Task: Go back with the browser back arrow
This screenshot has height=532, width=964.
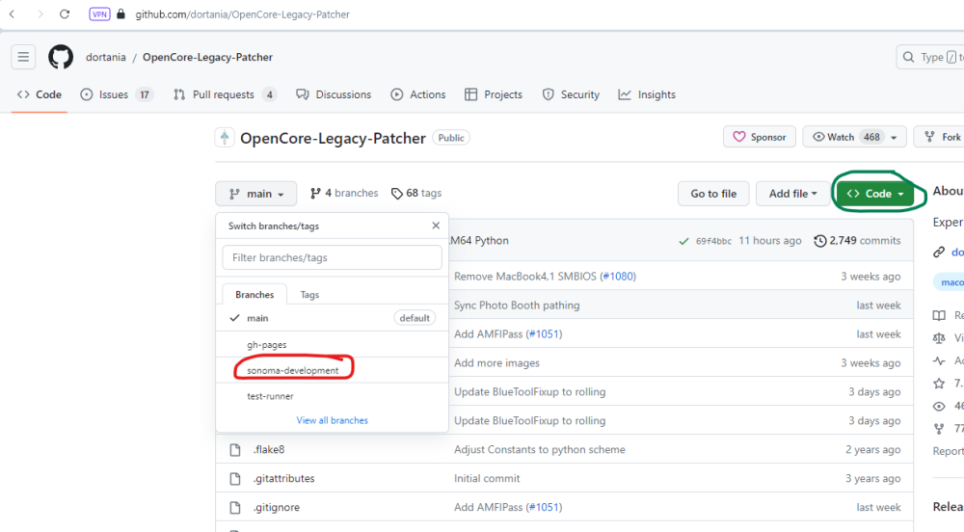Action: click(x=12, y=14)
